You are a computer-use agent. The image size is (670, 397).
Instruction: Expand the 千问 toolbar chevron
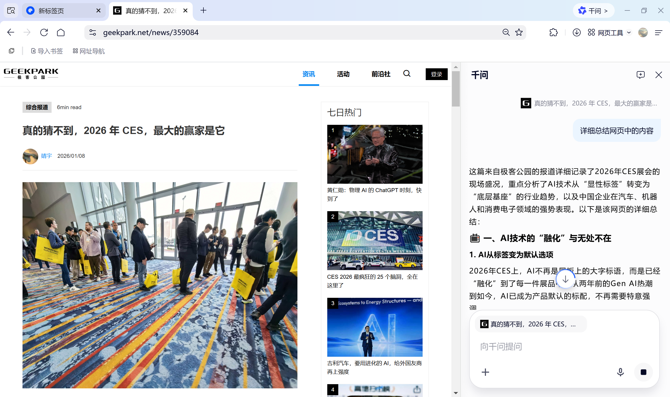click(x=606, y=11)
